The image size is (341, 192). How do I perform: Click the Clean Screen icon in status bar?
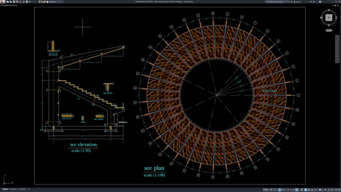tap(336, 190)
